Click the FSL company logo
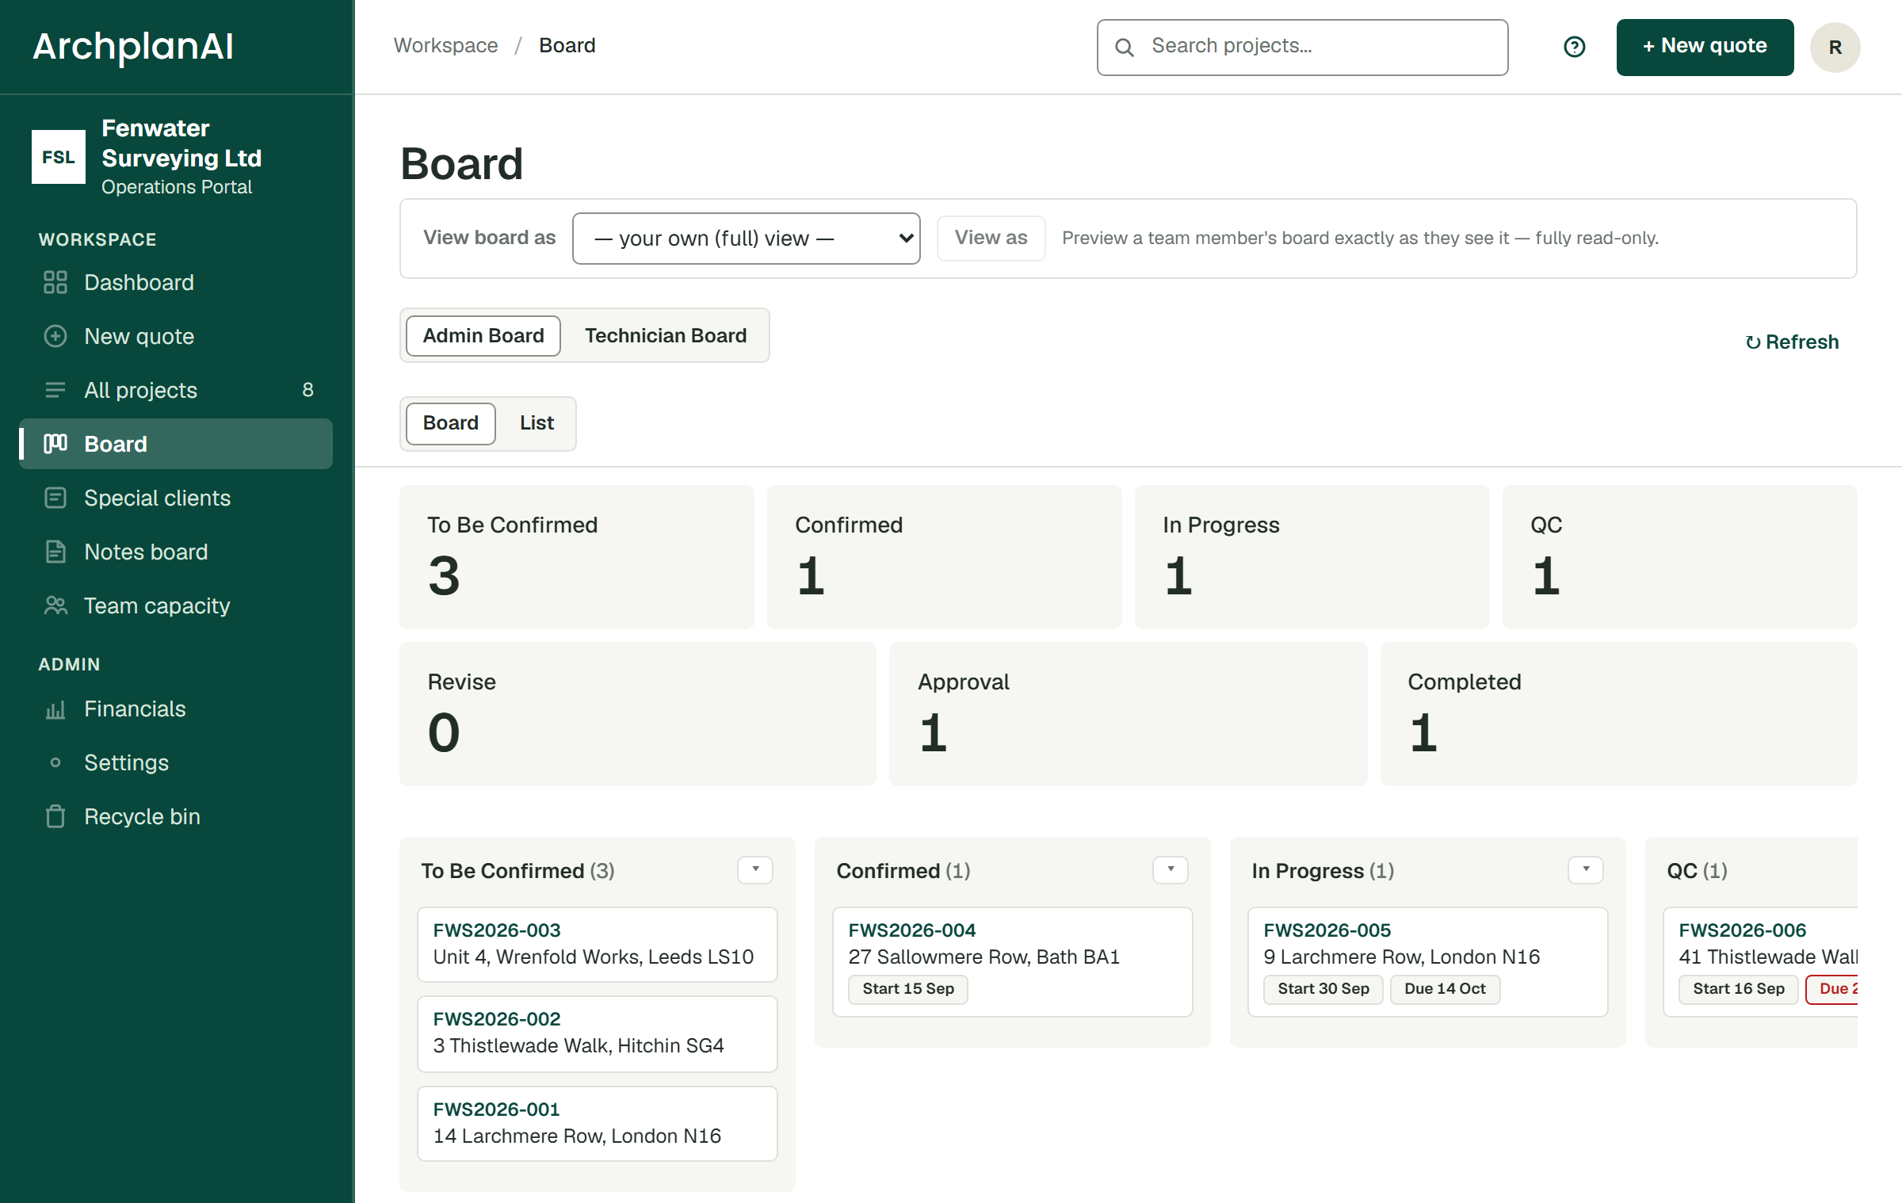Screen dimensions: 1902x1203 tap(59, 157)
